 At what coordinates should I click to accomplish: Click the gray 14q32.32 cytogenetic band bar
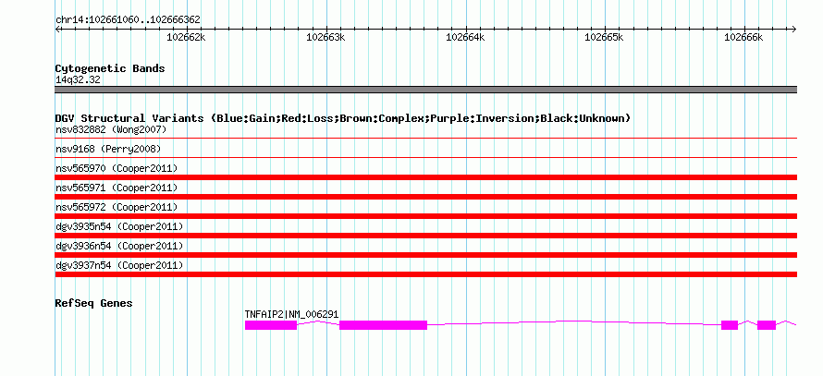click(x=425, y=90)
